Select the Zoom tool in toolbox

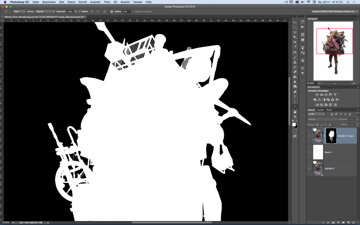tap(295, 117)
